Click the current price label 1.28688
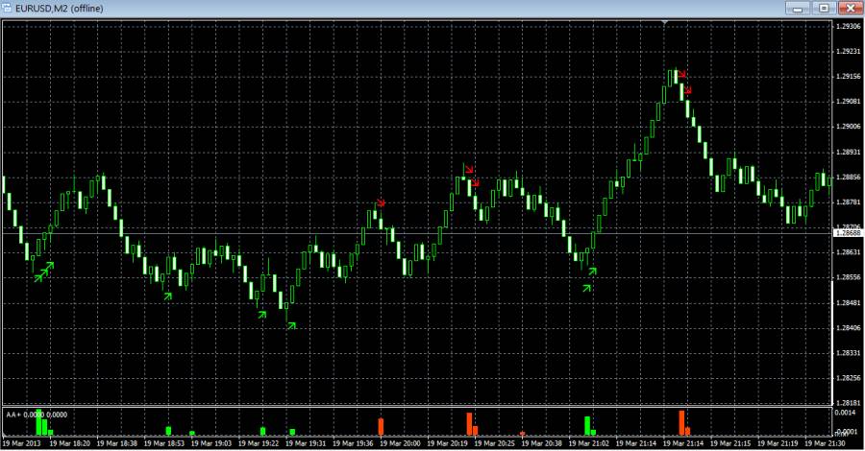This screenshot has height=451, width=865. pos(847,233)
